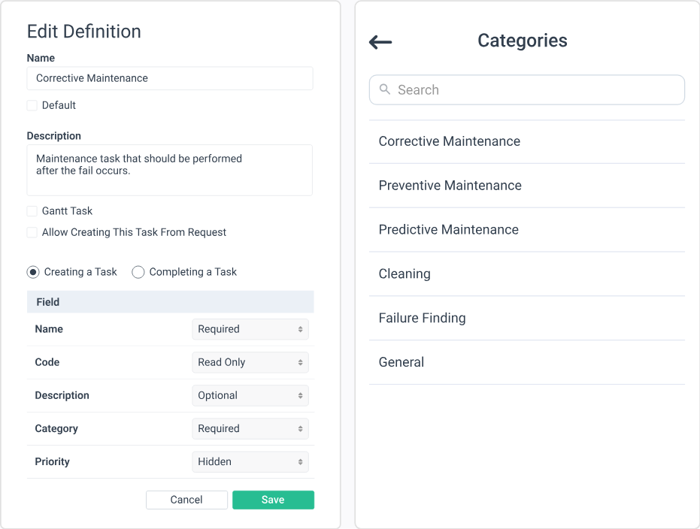
Task: Open the Priority dropdown set to Hidden
Action: [x=250, y=461]
